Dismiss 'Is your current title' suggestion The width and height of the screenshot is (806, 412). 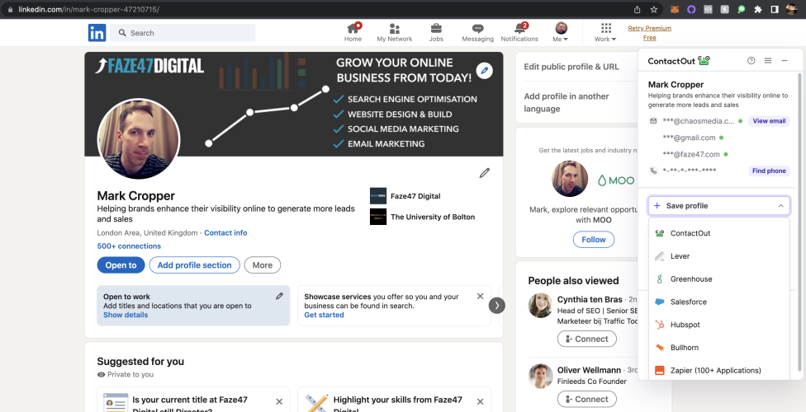point(279,402)
